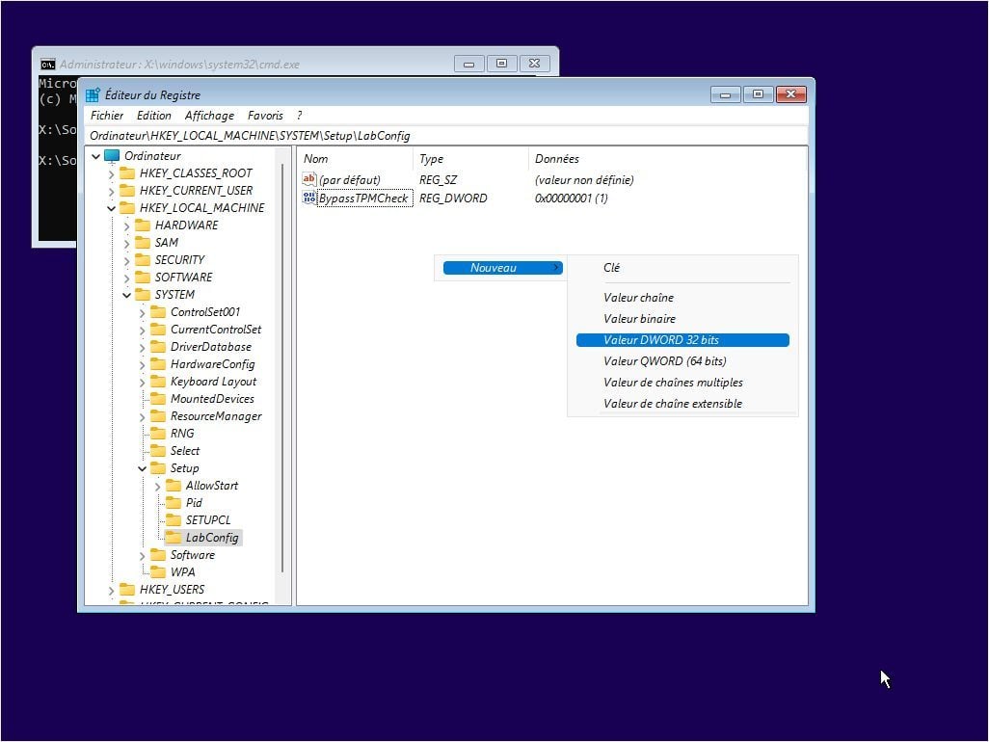Click the Registry Editor app icon in title bar
Image resolution: width=989 pixels, height=742 pixels.
pos(93,95)
